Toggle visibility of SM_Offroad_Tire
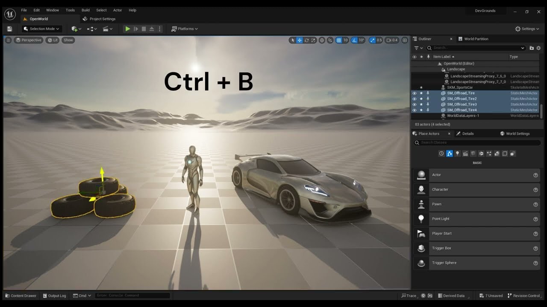 [x=414, y=93]
